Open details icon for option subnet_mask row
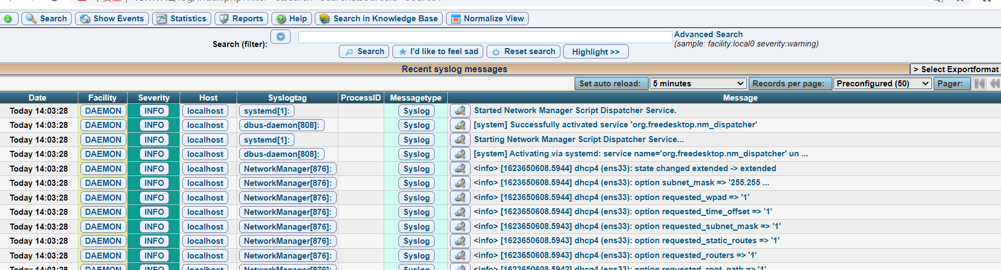 point(460,183)
